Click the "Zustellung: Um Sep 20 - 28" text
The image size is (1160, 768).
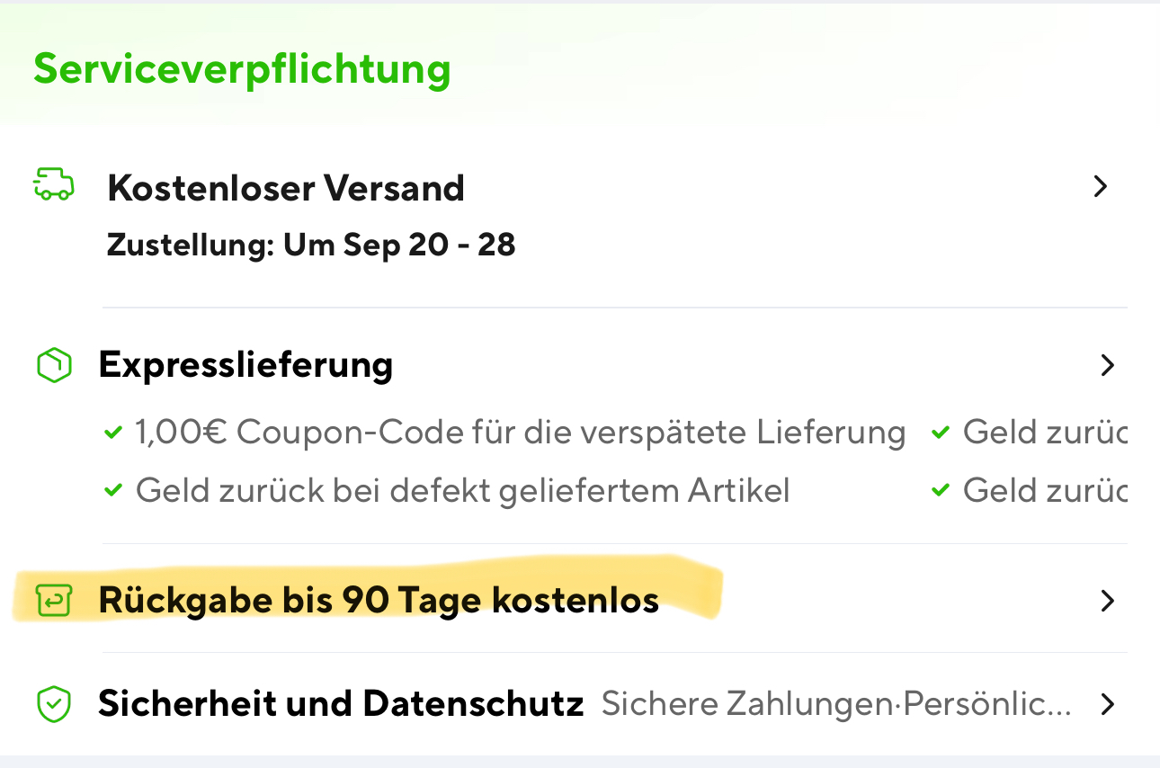click(310, 245)
